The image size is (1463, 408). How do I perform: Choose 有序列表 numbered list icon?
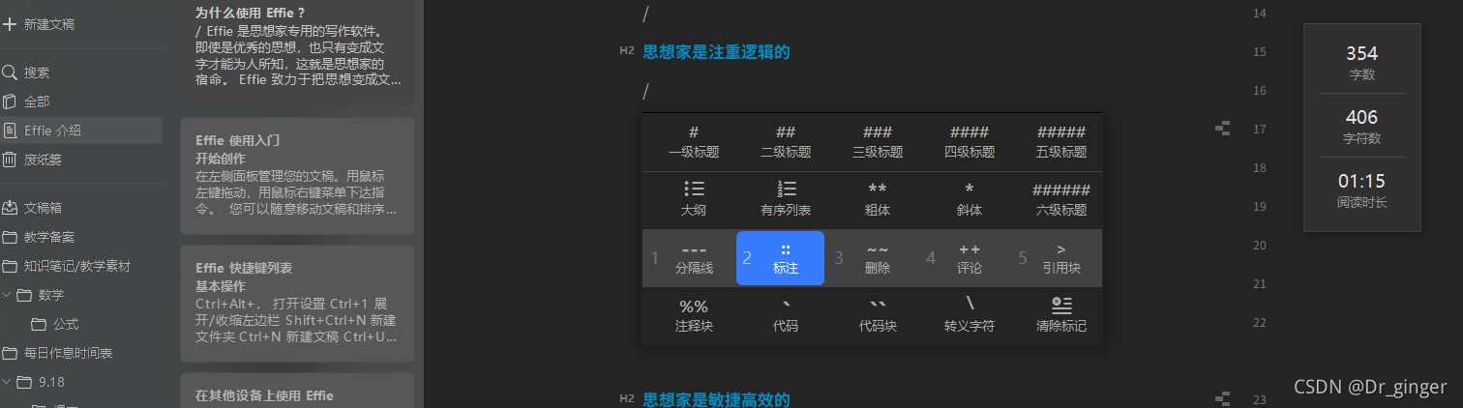pos(786,189)
